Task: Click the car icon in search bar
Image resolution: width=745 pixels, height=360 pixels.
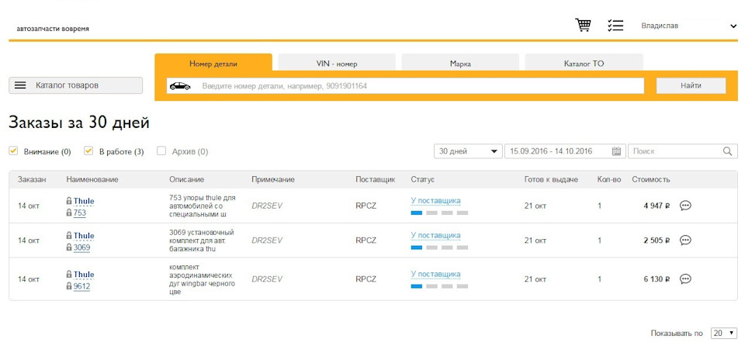Action: (180, 86)
